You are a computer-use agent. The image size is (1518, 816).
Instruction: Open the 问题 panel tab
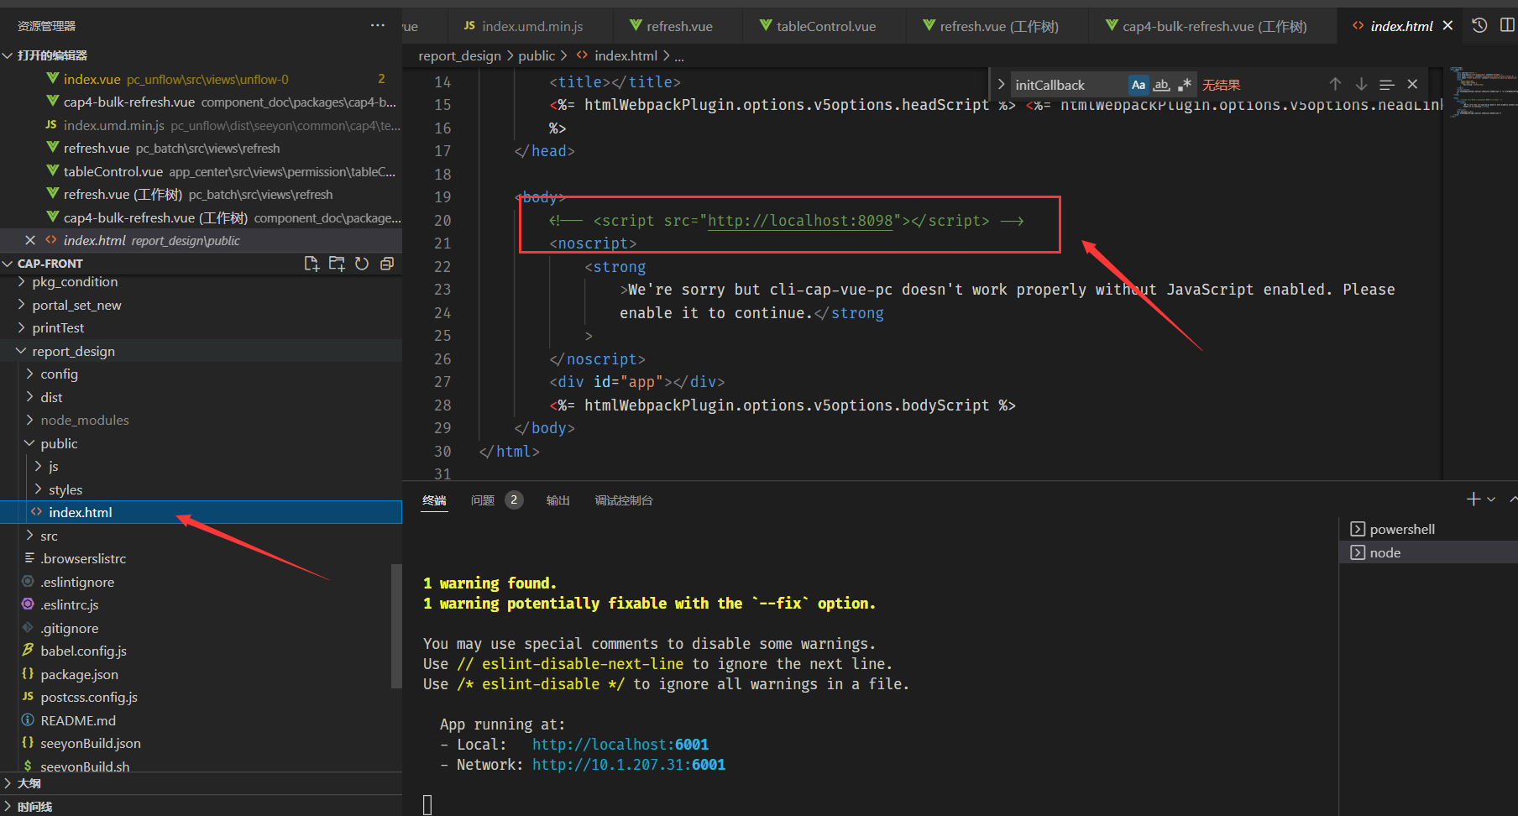[x=483, y=500]
